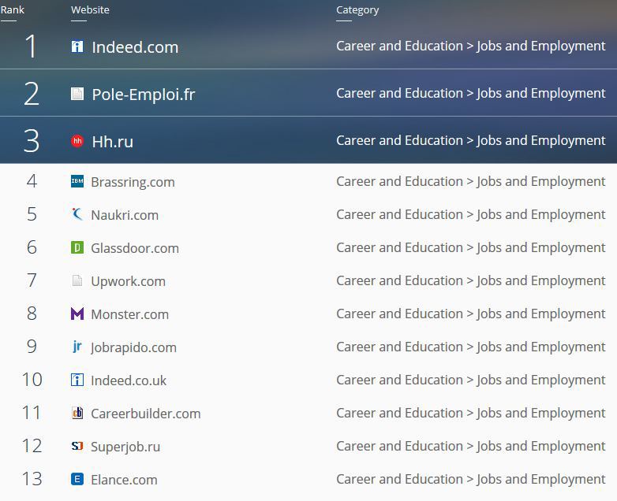Click the category text in Glassdoor.com row
617x501 pixels.
pos(470,247)
